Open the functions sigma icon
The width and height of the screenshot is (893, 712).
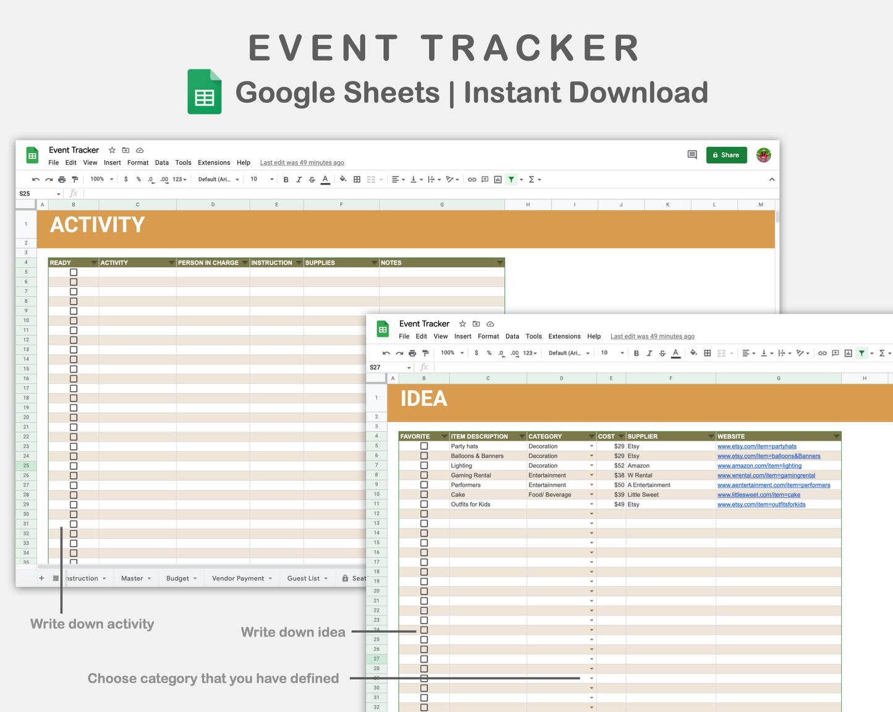click(532, 179)
